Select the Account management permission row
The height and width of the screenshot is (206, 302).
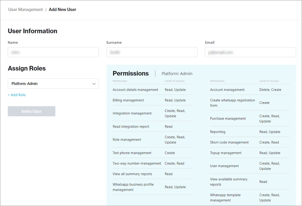click(x=227, y=90)
